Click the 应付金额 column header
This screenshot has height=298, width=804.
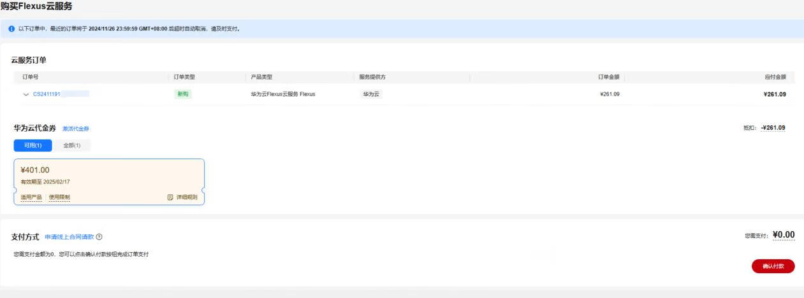[x=775, y=77]
